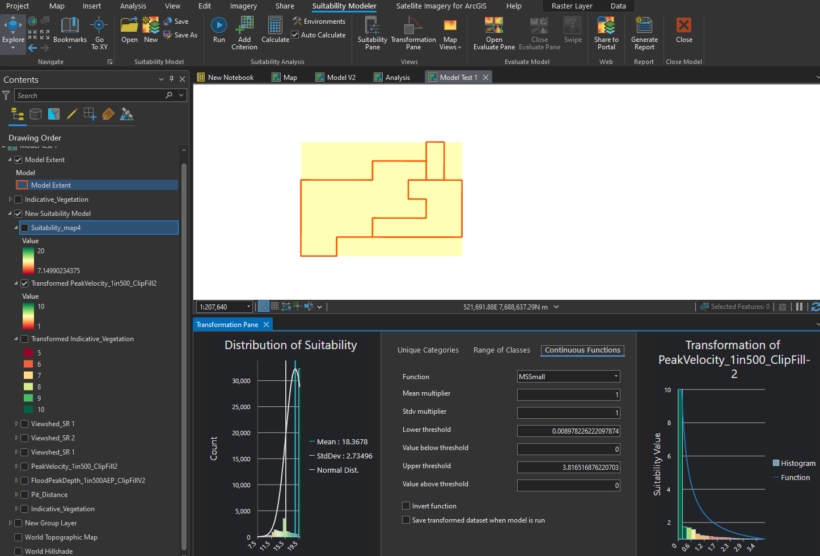Click the Mean multiplier input field
The height and width of the screenshot is (556, 820).
569,394
